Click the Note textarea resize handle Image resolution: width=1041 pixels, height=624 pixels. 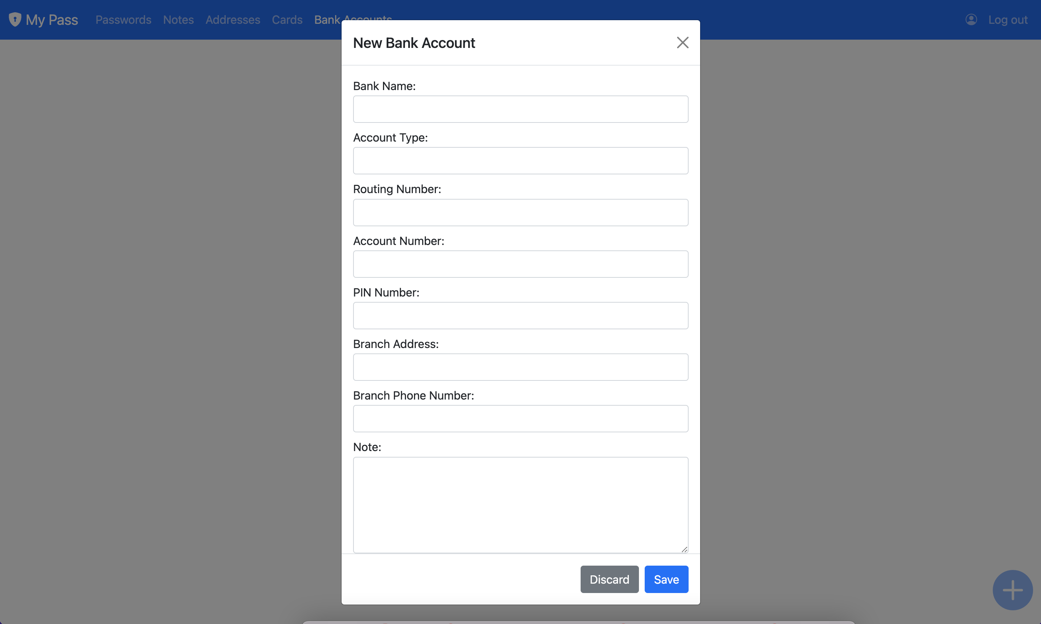pyautogui.click(x=684, y=549)
